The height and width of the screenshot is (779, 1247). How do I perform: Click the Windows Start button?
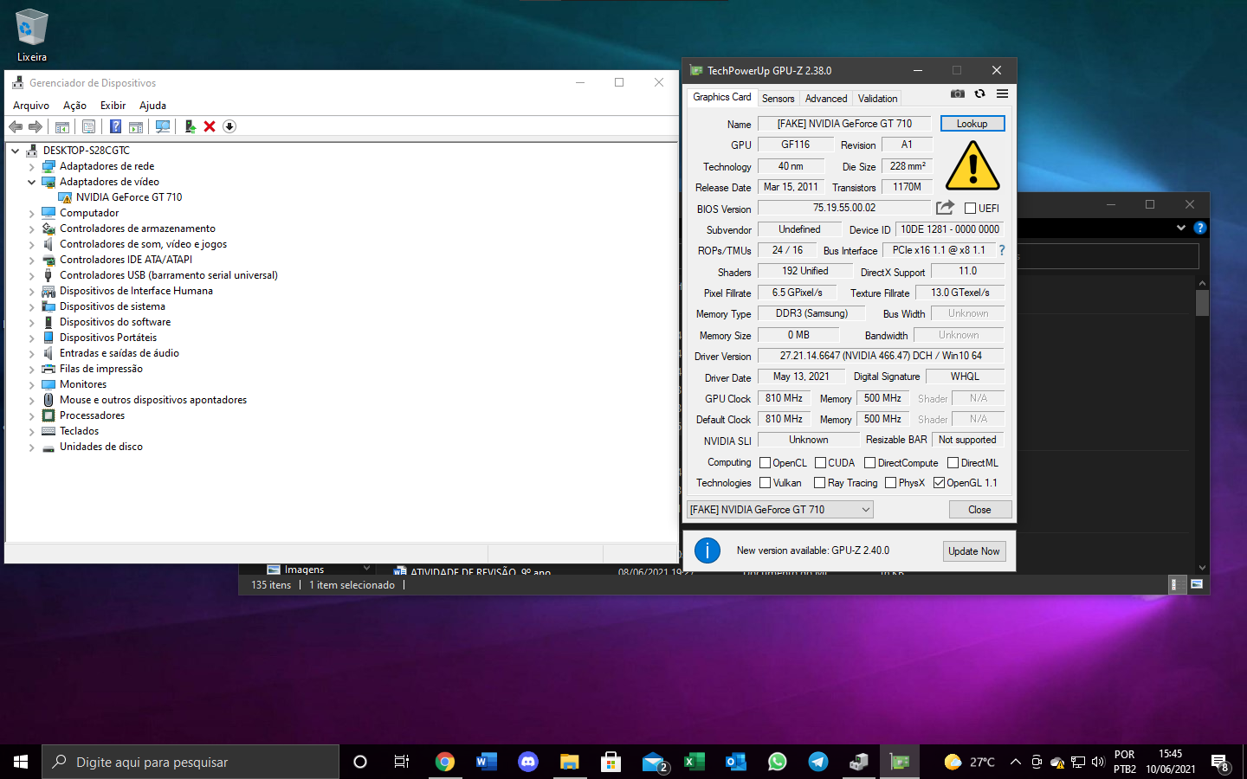pyautogui.click(x=21, y=762)
